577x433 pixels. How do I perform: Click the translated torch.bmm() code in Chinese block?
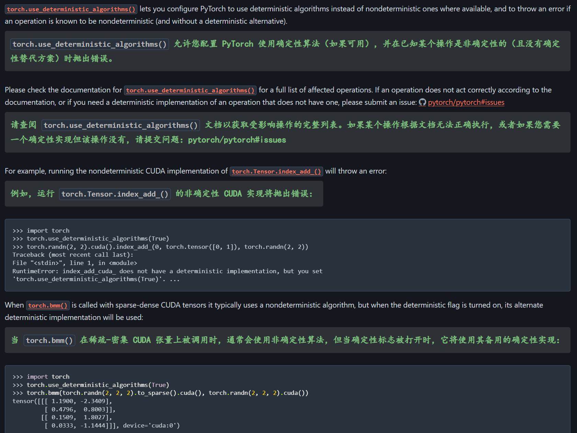click(x=49, y=341)
